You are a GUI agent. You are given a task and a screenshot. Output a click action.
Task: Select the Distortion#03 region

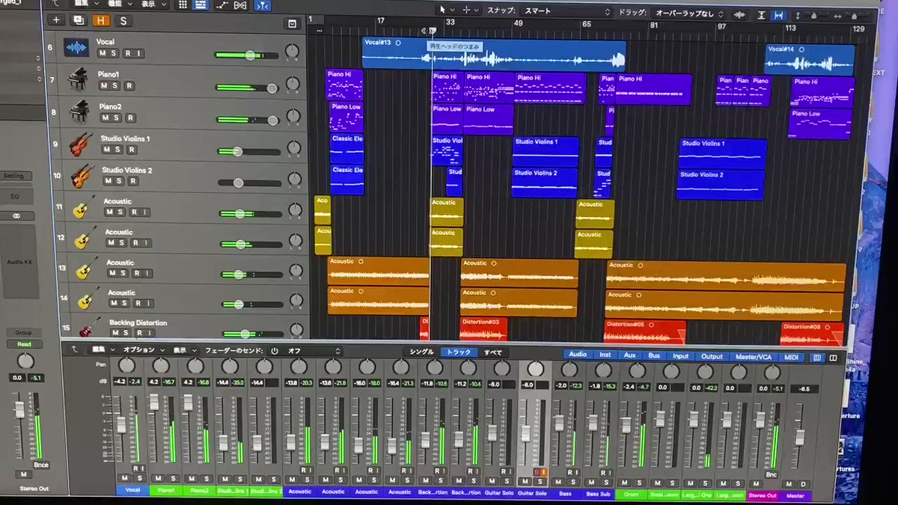pyautogui.click(x=483, y=328)
